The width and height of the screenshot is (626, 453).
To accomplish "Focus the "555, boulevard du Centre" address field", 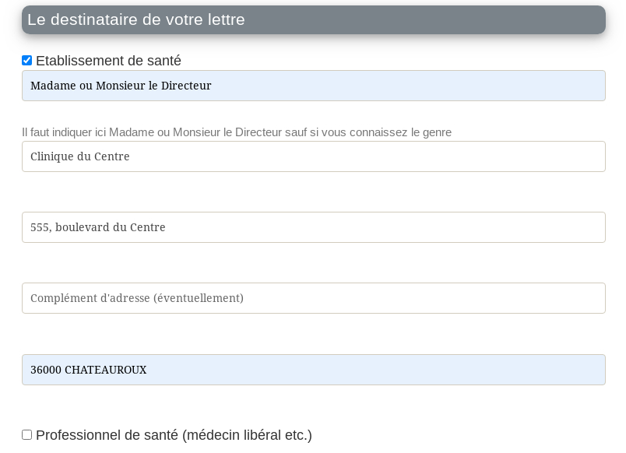I will 313,227.
